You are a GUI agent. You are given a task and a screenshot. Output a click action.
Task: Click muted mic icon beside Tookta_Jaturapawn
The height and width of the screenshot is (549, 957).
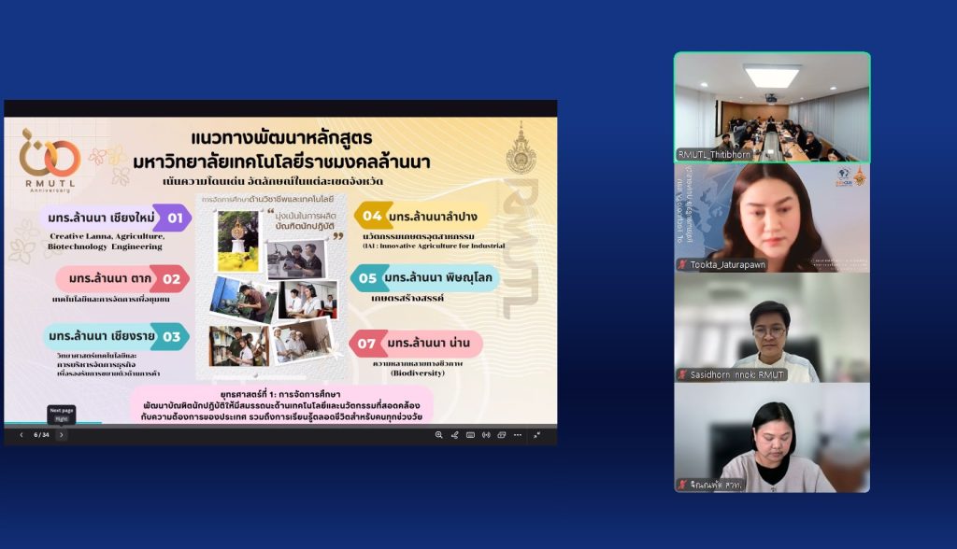click(x=682, y=265)
